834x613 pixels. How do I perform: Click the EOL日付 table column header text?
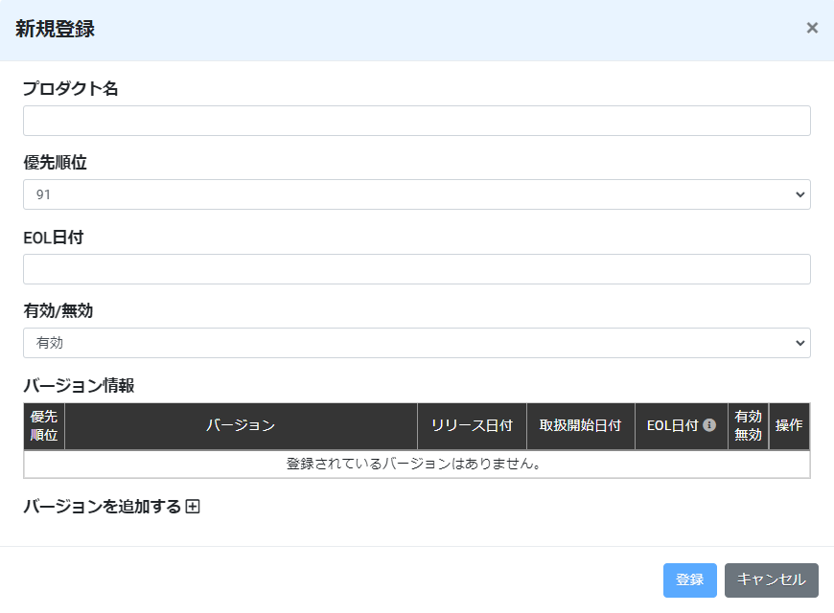[672, 426]
